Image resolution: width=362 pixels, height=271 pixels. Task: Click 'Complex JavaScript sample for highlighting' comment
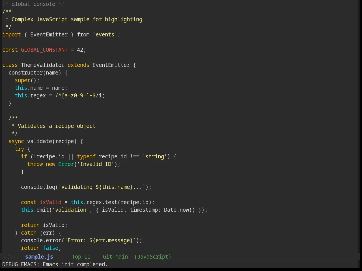tap(77, 19)
